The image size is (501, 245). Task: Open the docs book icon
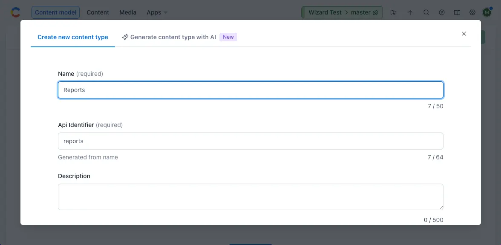point(457,12)
